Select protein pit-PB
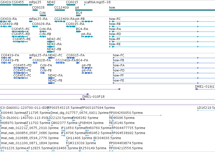215x152 pixels. pos(86,65)
